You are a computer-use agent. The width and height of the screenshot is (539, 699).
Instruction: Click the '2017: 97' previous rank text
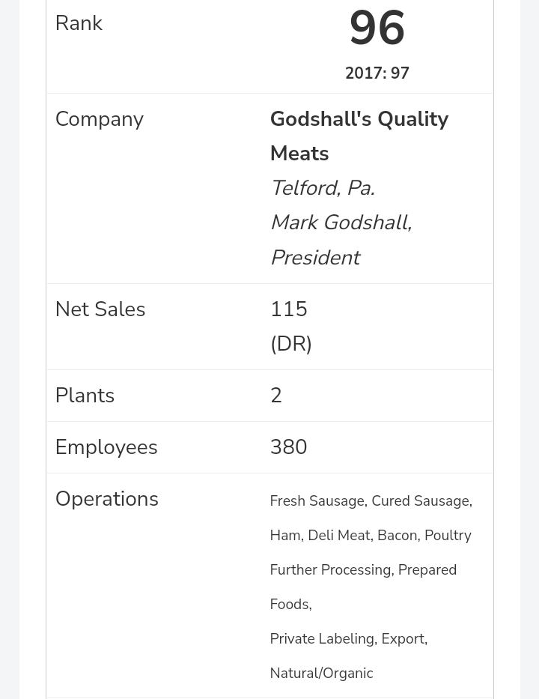377,73
